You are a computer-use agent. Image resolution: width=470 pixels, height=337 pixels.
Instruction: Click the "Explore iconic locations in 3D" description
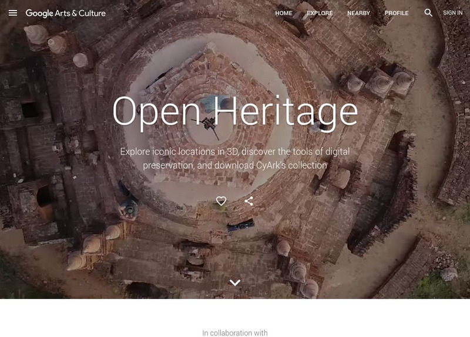[x=235, y=158]
